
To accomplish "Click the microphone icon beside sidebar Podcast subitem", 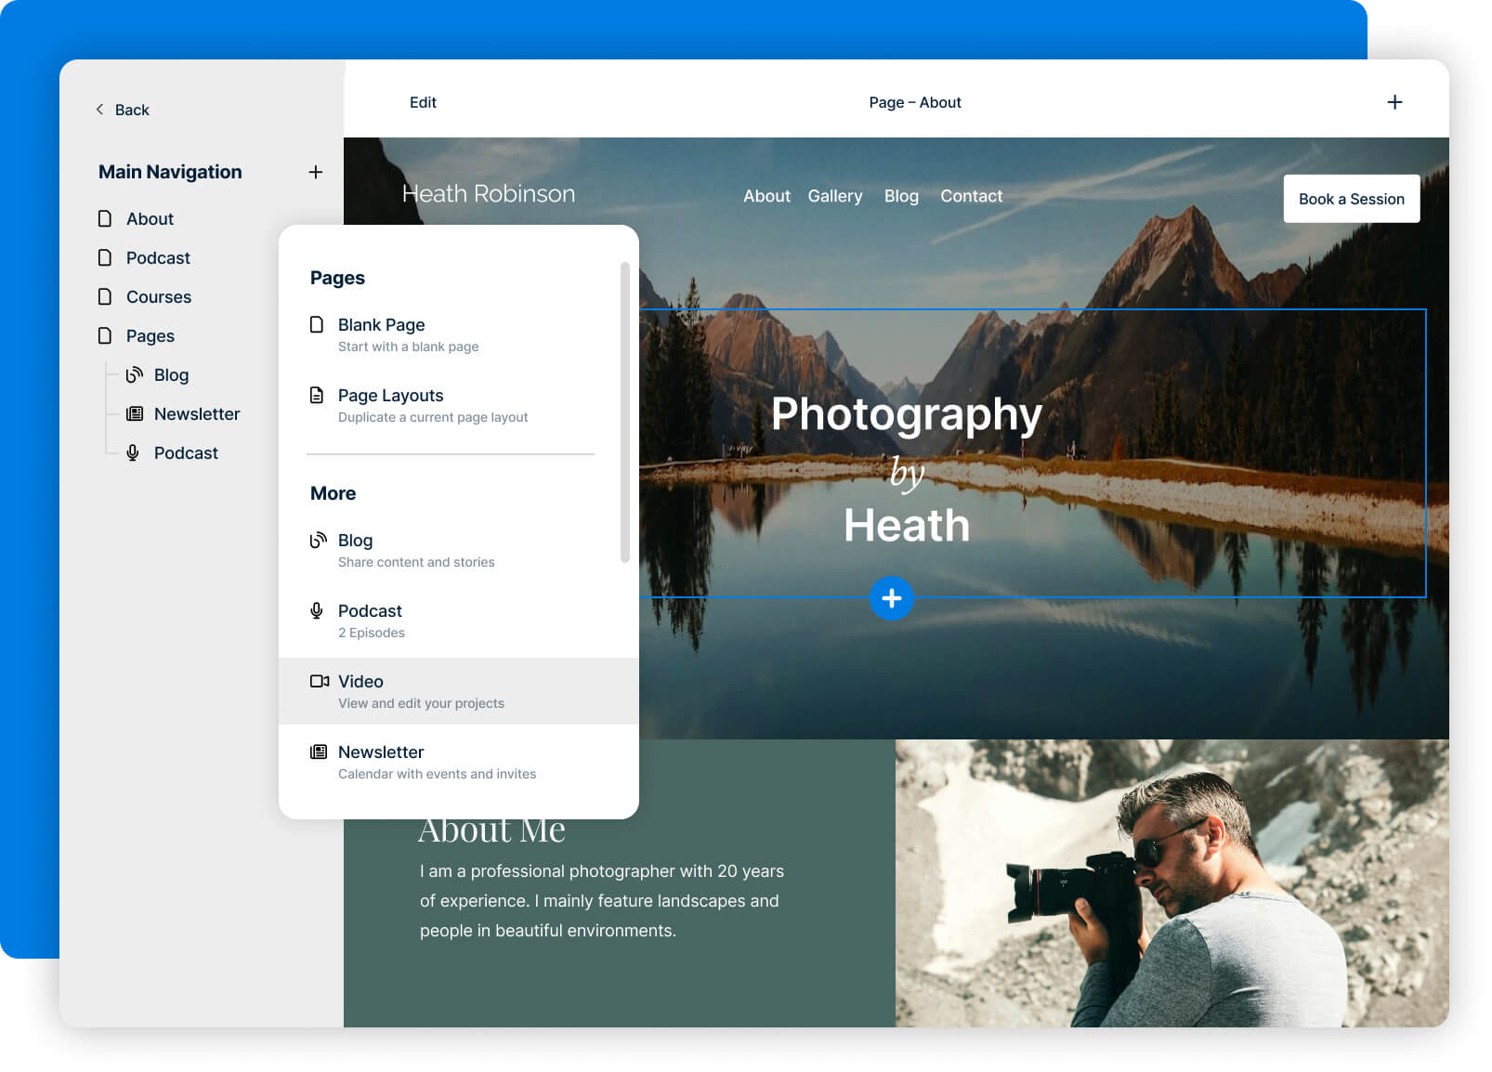I will [134, 452].
